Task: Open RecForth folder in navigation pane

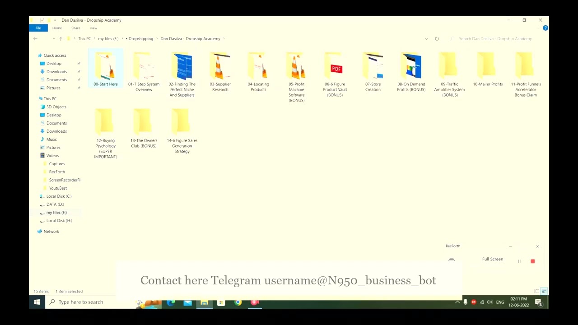Action: click(56, 172)
